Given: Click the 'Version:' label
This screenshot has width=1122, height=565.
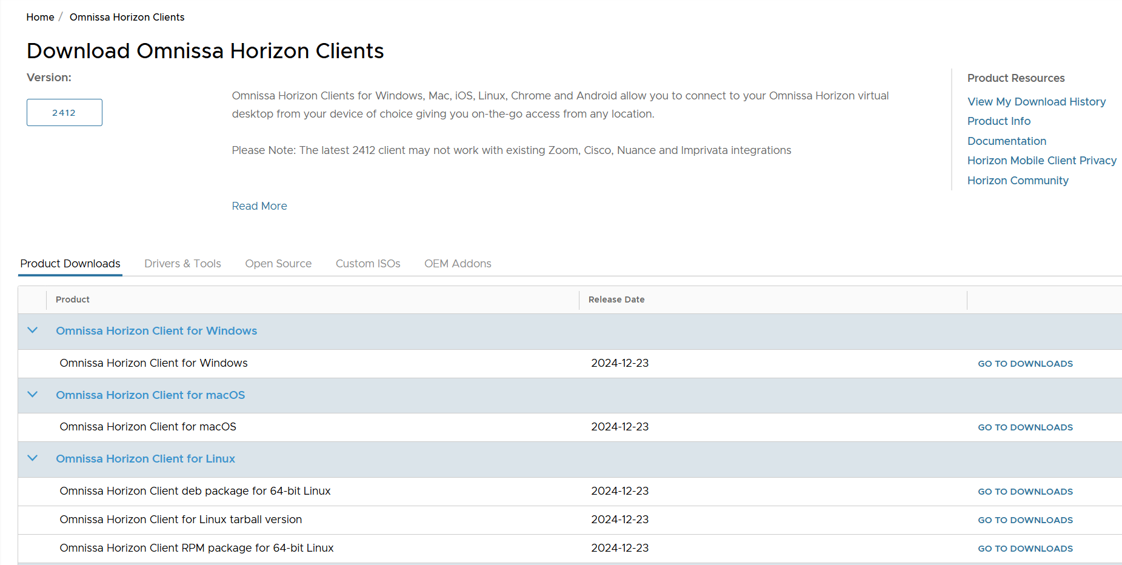Looking at the screenshot, I should (x=49, y=78).
